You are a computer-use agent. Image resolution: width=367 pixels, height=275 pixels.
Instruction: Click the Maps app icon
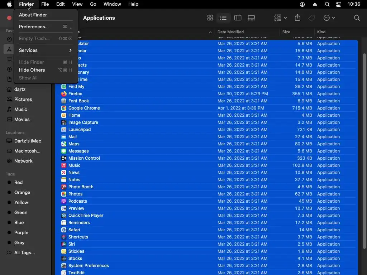click(x=64, y=144)
